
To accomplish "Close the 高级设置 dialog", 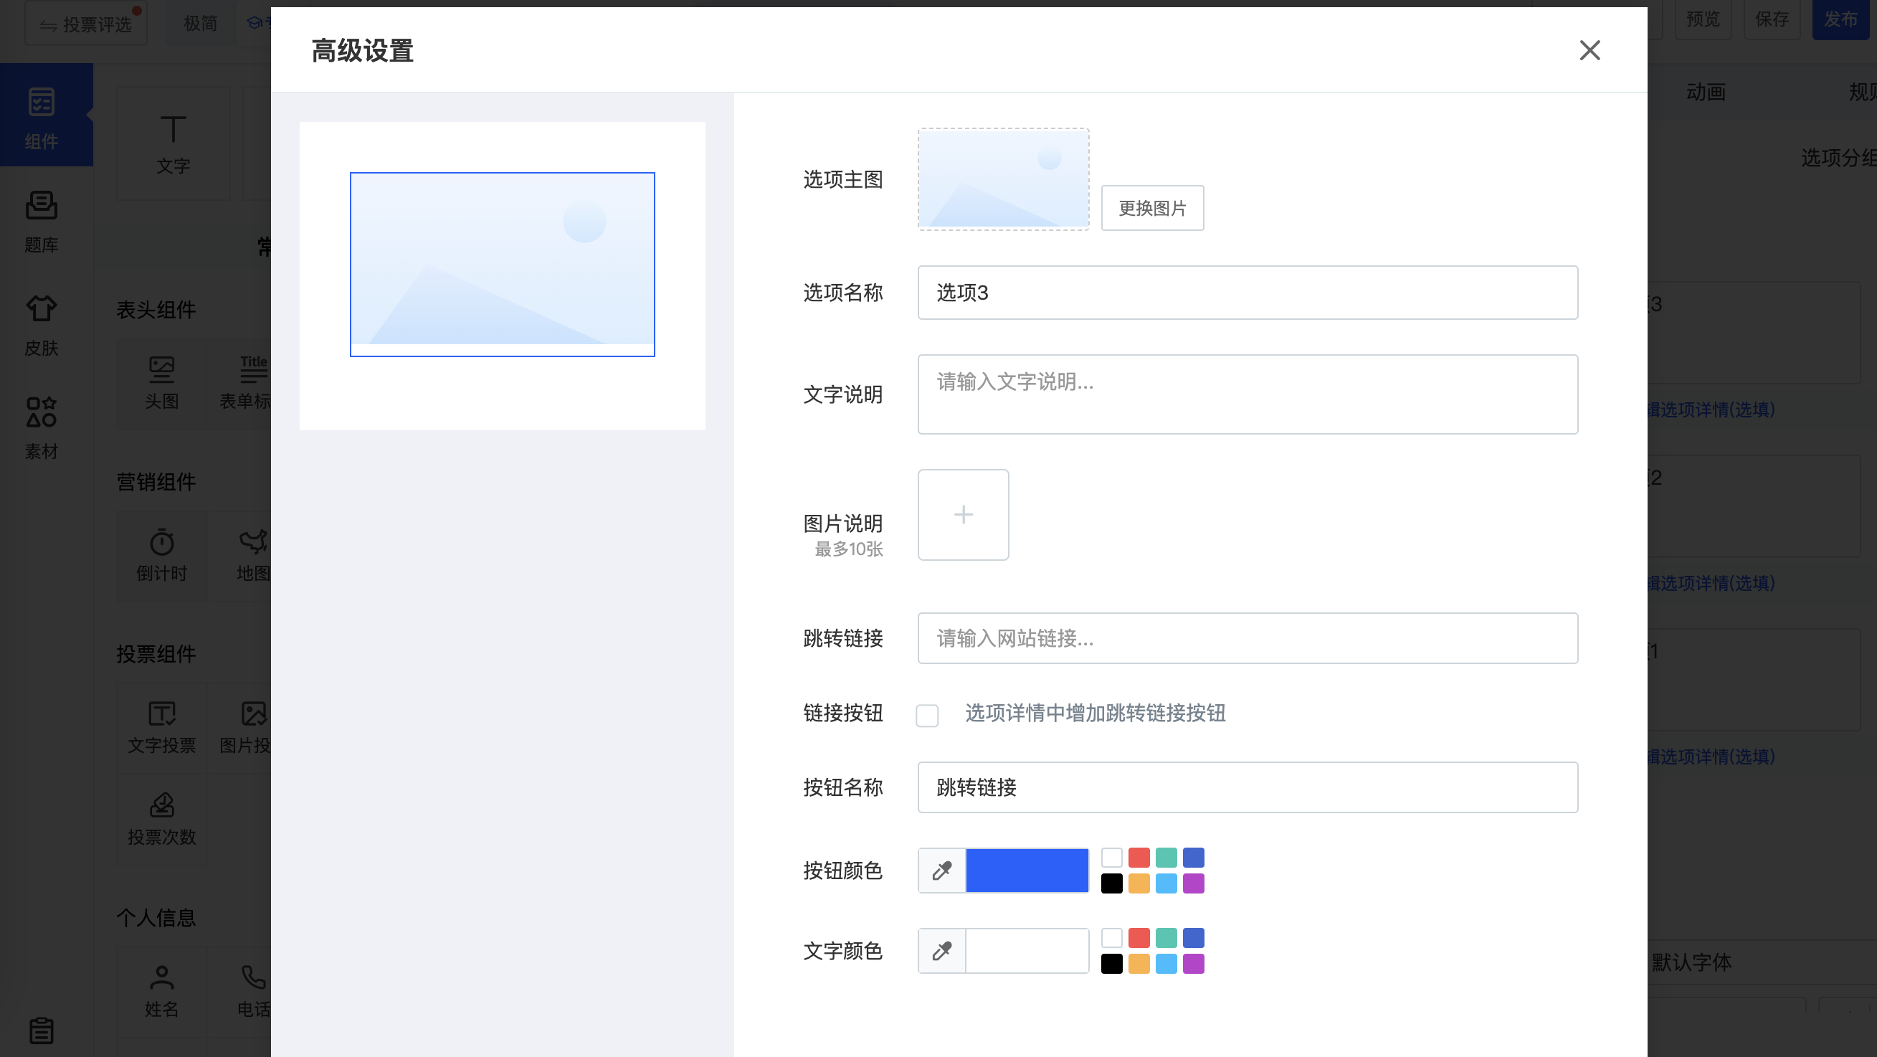I will coord(1589,50).
